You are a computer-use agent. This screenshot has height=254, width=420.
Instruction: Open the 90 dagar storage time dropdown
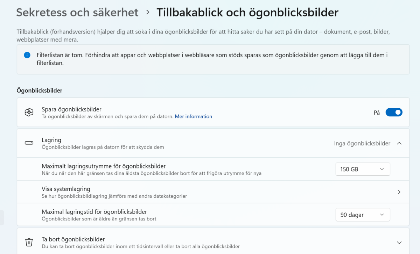point(362,215)
